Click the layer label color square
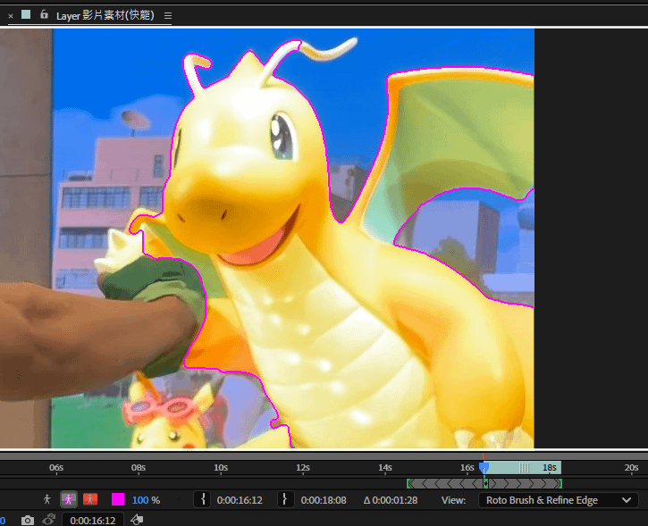The width and height of the screenshot is (648, 526). pyautogui.click(x=26, y=15)
